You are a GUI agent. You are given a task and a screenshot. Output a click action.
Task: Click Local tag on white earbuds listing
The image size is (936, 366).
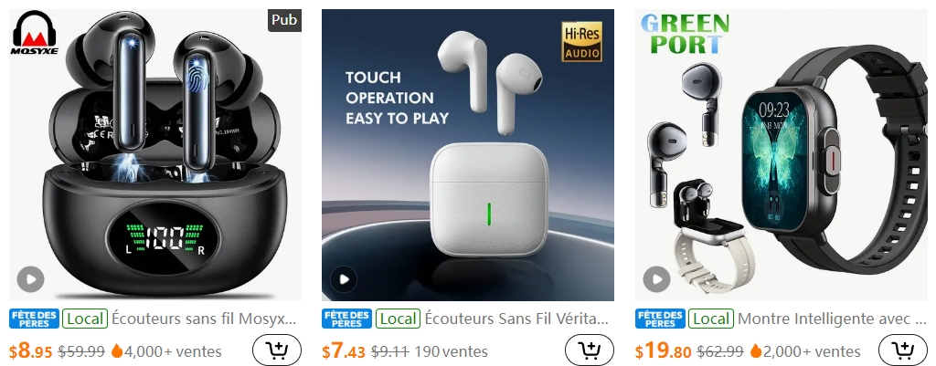[x=399, y=319]
